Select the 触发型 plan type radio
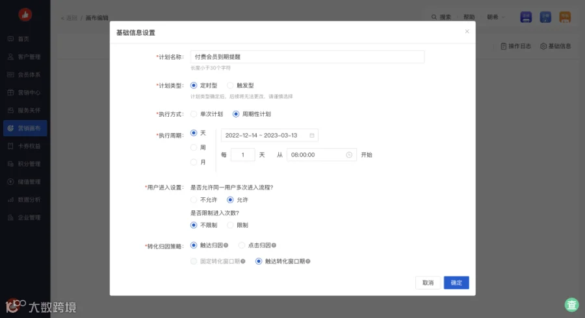 [230, 86]
